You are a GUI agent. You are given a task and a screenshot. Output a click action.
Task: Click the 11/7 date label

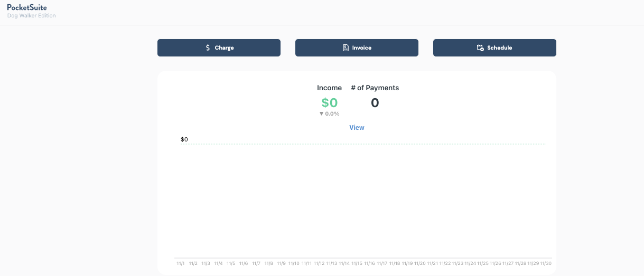[x=256, y=263]
